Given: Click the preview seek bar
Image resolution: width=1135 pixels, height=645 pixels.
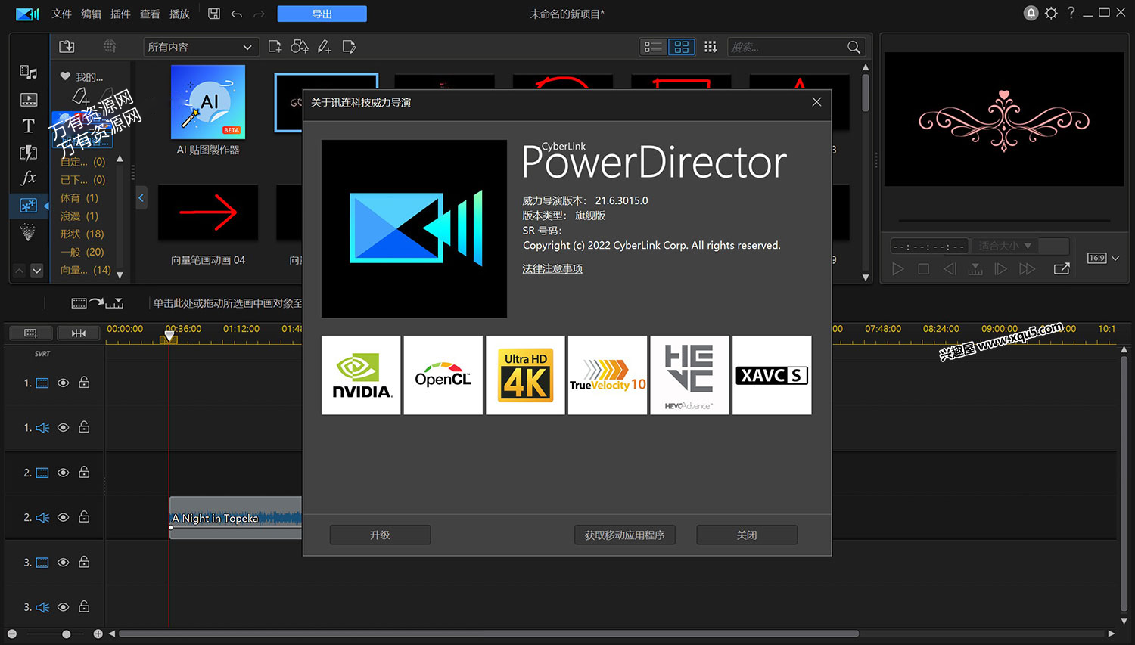Looking at the screenshot, I should (1003, 221).
